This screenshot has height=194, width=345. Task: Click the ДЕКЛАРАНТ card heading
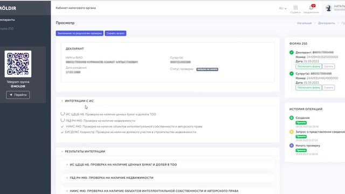click(x=75, y=49)
